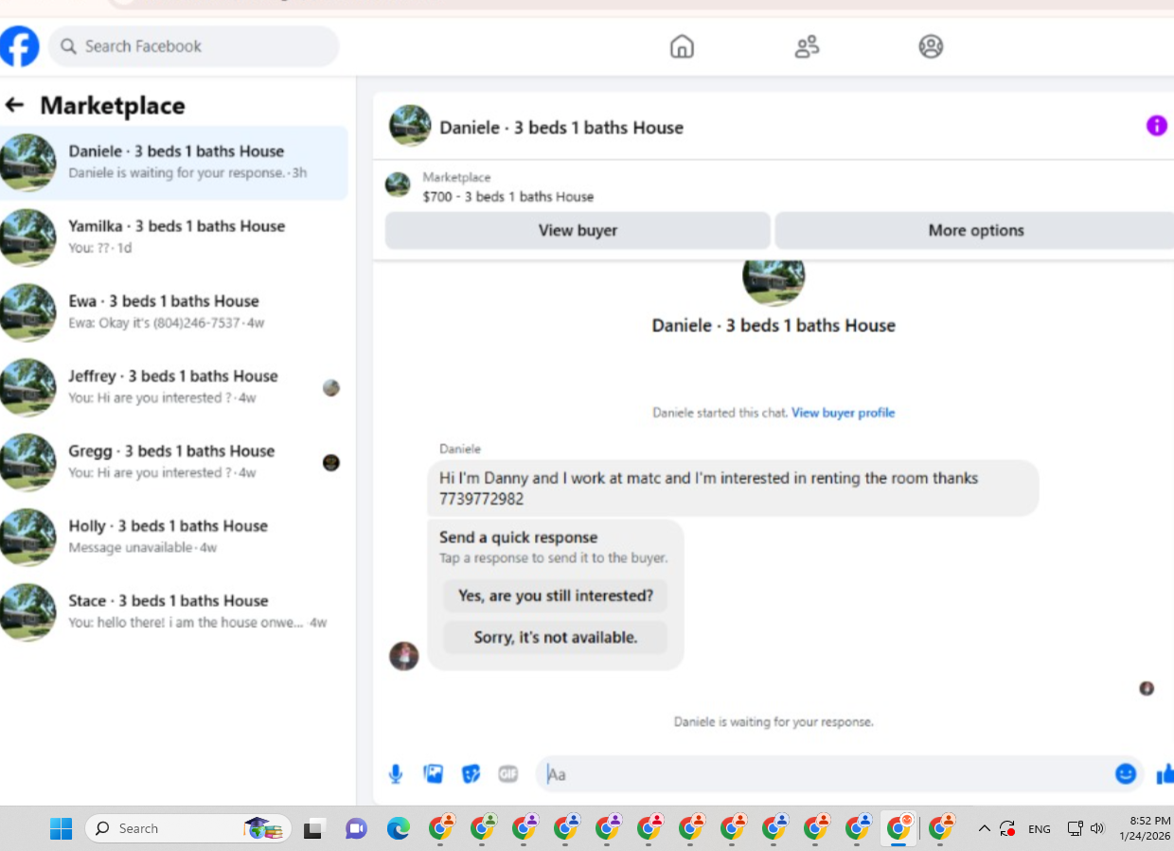
Task: Click 'Send a quick response' heading
Action: tap(518, 538)
